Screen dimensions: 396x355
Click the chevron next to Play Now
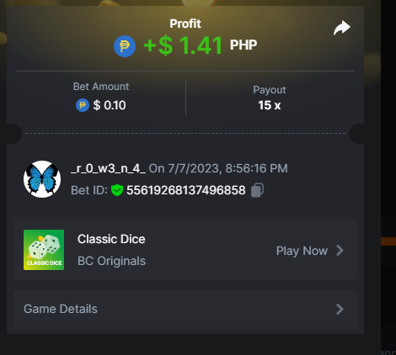coord(340,251)
